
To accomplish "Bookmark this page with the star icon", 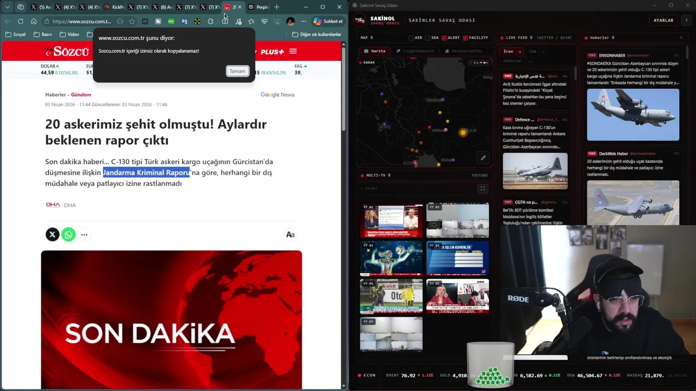I will coord(132,22).
